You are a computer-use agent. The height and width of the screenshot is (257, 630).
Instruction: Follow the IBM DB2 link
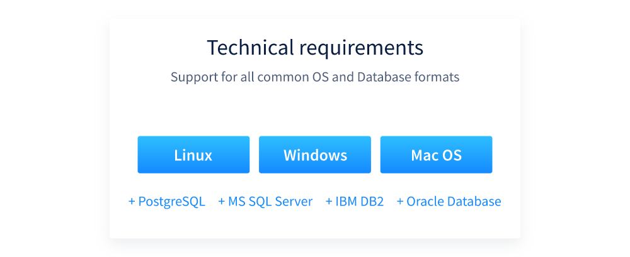[359, 202]
